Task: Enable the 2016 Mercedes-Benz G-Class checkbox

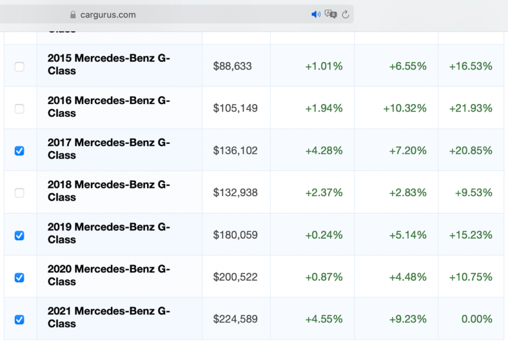Action: 19,109
